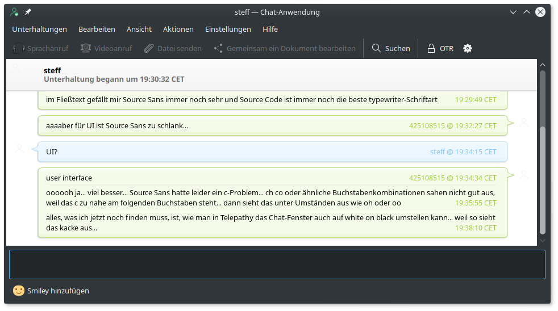Click the Smiley hinzufügen label
This screenshot has height=311, width=558.
[x=58, y=291]
